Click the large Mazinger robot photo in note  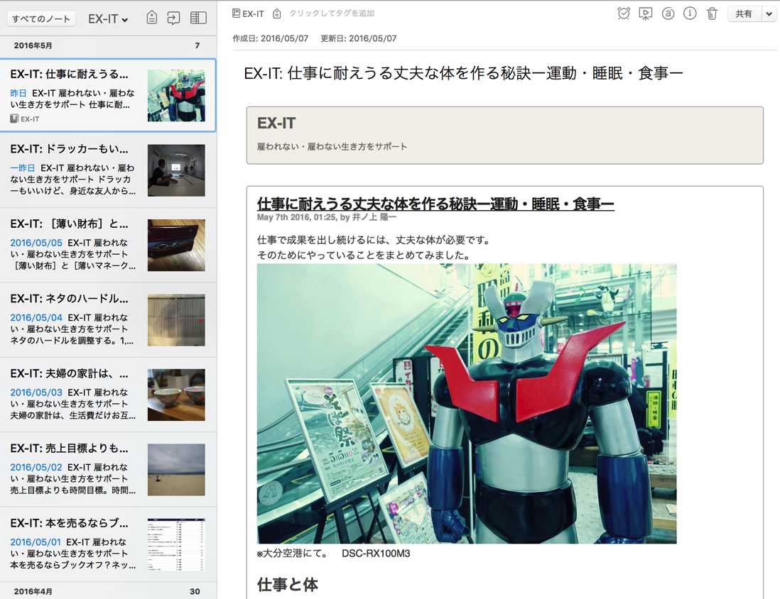coord(467,403)
